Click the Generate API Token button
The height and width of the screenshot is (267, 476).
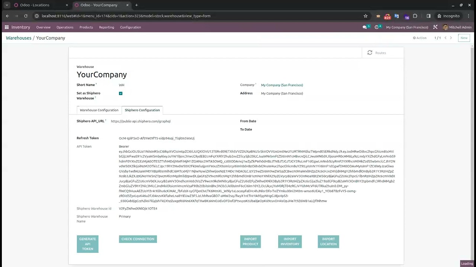point(88,244)
